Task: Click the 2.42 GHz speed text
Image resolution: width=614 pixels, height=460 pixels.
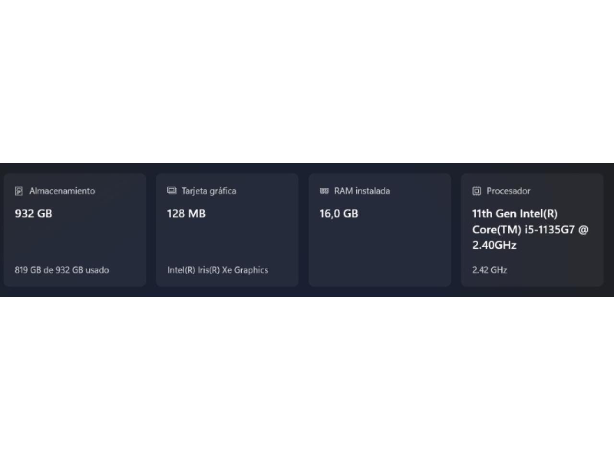Action: click(x=489, y=270)
